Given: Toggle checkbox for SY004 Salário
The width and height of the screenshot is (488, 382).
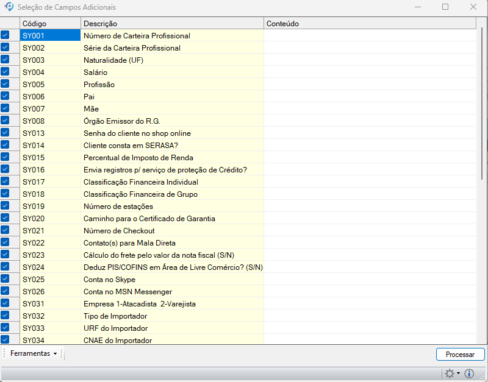Looking at the screenshot, I should (5, 72).
